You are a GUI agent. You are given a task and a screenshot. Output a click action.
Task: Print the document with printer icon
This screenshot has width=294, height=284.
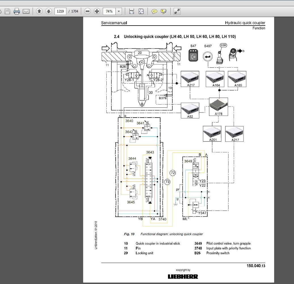17,11
